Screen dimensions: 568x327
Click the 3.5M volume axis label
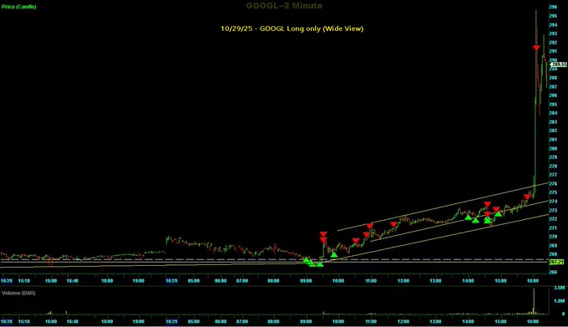click(559, 288)
